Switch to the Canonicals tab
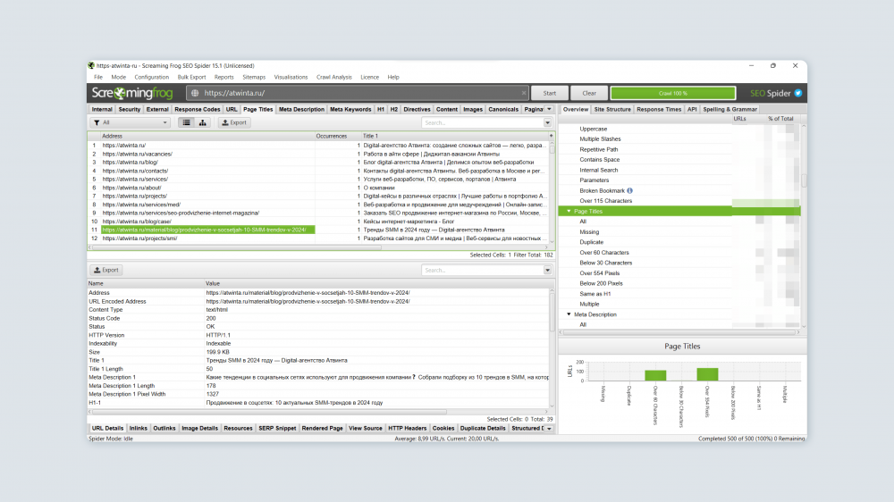The height and width of the screenshot is (502, 894). tap(503, 109)
